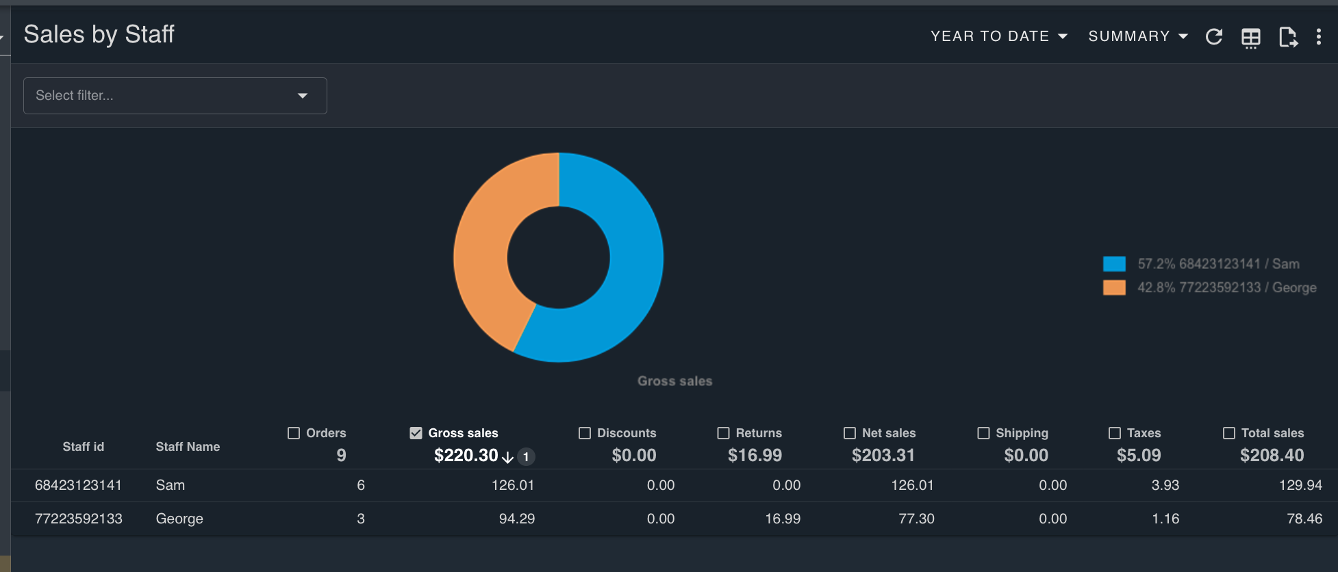This screenshot has width=1338, height=572.
Task: Select the George staff row
Action: pos(179,519)
